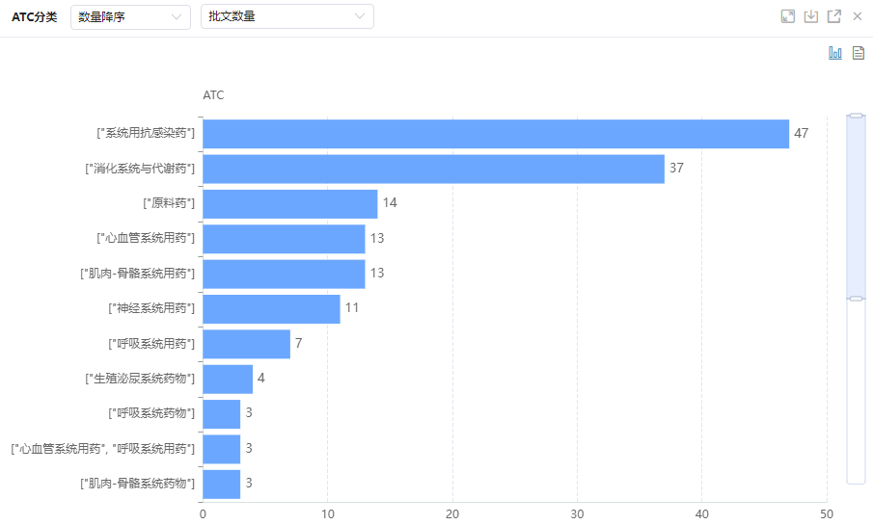The image size is (873, 525).
Task: Select the 肌肉-骨骼系统药物 bar with value 3
Action: [x=221, y=484]
